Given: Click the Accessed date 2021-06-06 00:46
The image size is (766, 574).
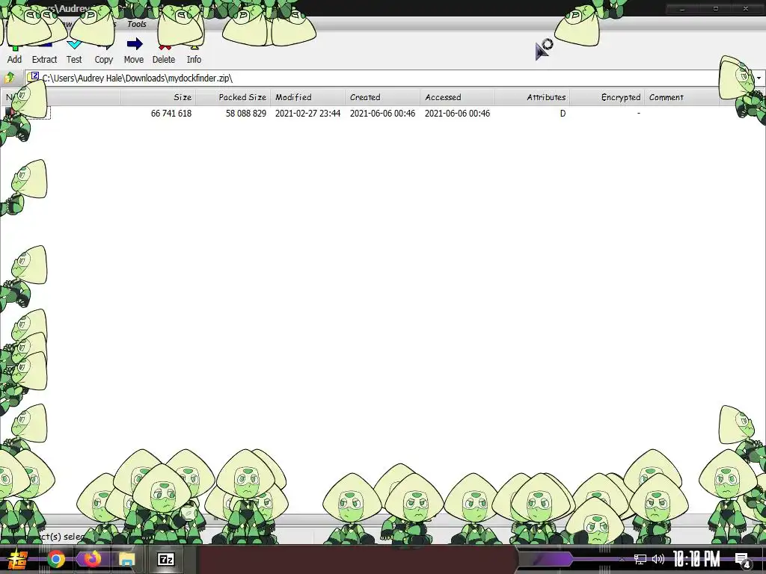Looking at the screenshot, I should [457, 114].
